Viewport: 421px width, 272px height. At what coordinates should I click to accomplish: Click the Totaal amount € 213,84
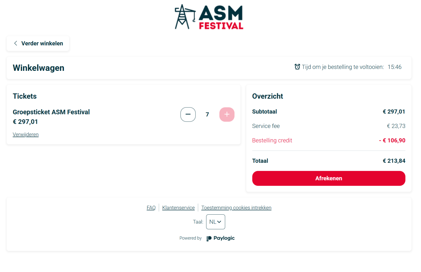[x=394, y=161]
